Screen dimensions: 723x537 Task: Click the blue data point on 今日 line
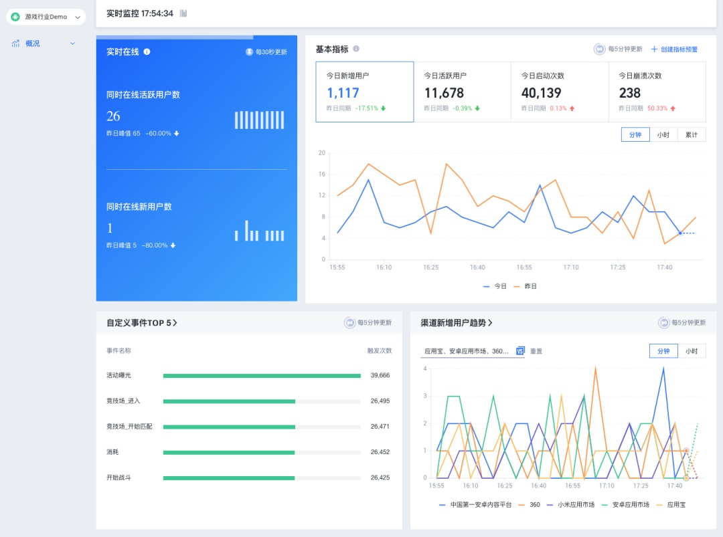(680, 233)
